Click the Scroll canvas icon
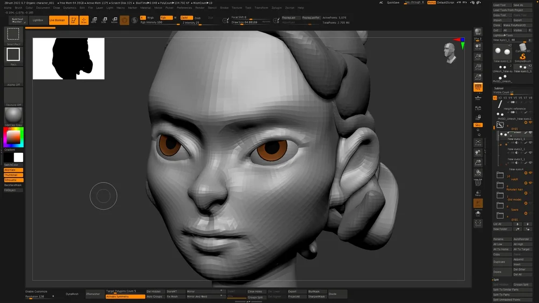This screenshot has width=539, height=303. click(x=478, y=47)
